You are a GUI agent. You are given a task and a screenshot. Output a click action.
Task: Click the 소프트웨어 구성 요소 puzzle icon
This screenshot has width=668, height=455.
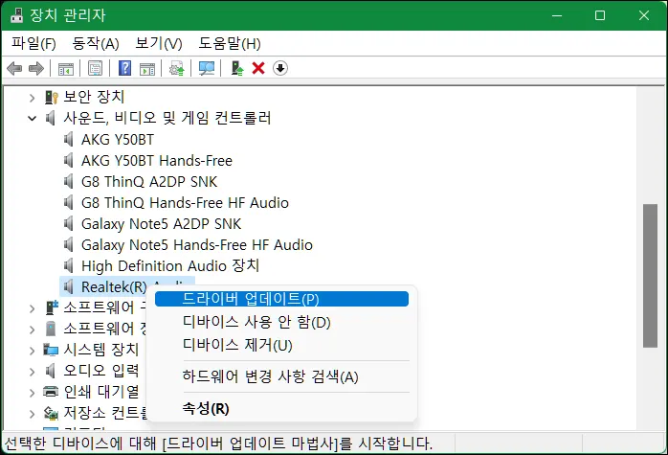click(52, 307)
